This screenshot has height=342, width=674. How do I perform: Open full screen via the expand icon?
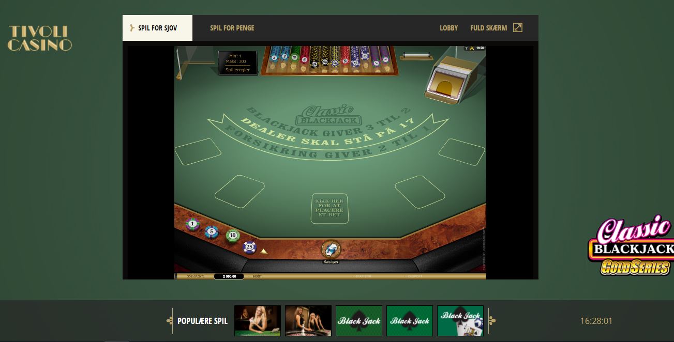518,27
